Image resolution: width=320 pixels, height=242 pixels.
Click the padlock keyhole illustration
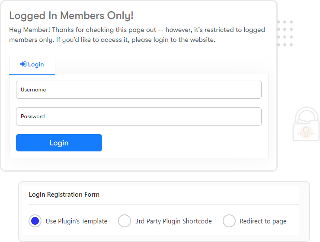point(306,132)
